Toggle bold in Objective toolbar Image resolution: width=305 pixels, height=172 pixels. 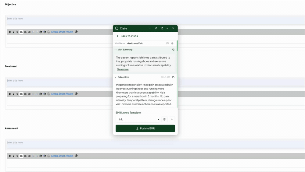pos(10,32)
